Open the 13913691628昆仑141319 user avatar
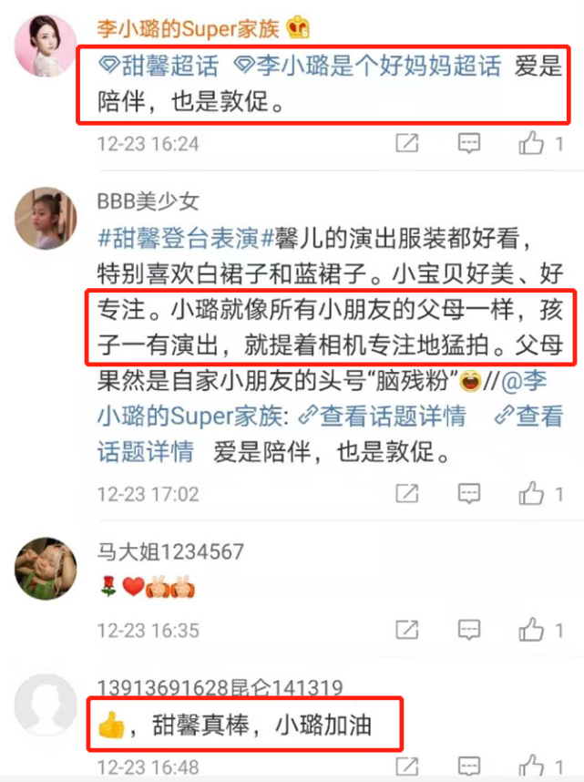This screenshot has height=782, width=584. click(x=46, y=705)
